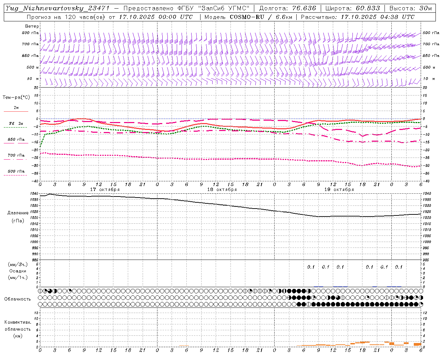Click the red line sample under 2м legend
The width and height of the screenshot is (441, 353).
pos(16,111)
